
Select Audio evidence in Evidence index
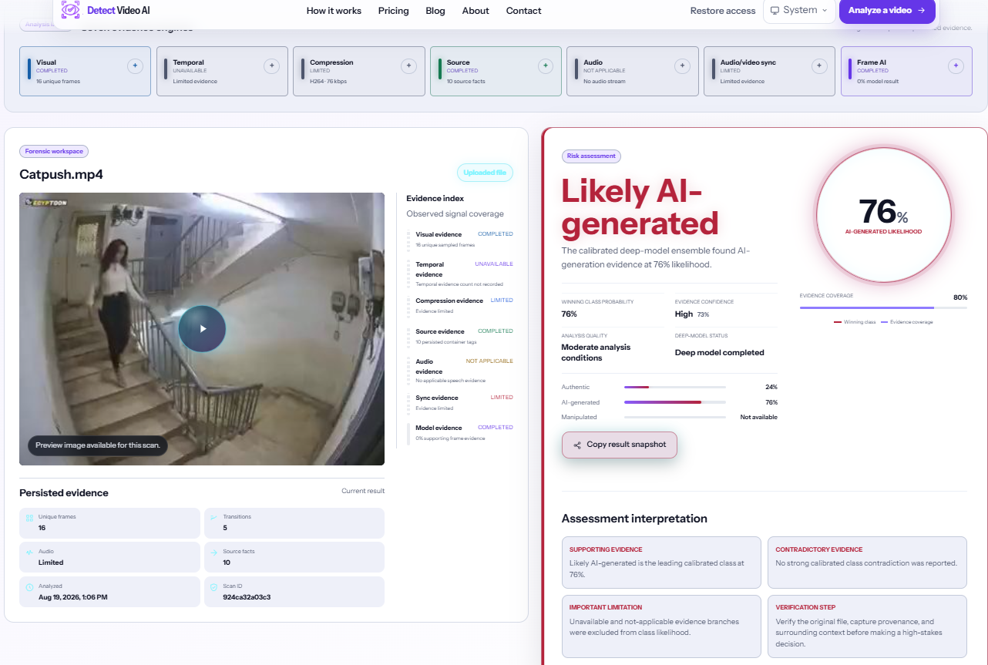coord(459,371)
